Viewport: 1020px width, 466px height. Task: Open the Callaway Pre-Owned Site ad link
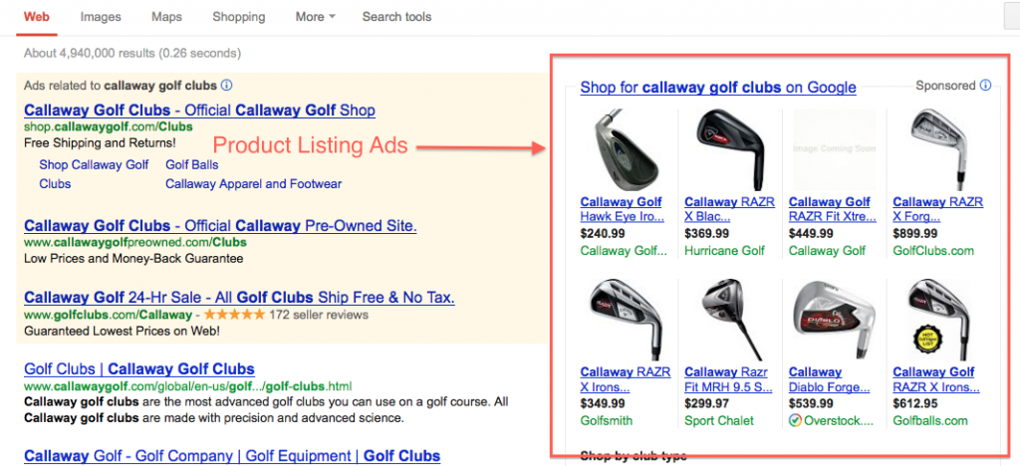point(220,226)
